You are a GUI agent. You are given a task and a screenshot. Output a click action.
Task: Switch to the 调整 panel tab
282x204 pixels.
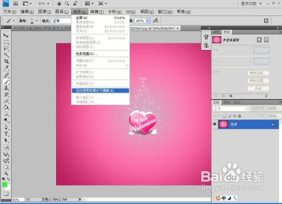(217, 32)
